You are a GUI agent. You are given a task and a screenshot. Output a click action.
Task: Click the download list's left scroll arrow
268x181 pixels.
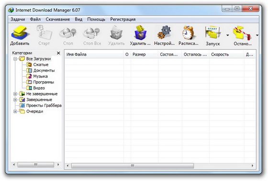click(67, 166)
